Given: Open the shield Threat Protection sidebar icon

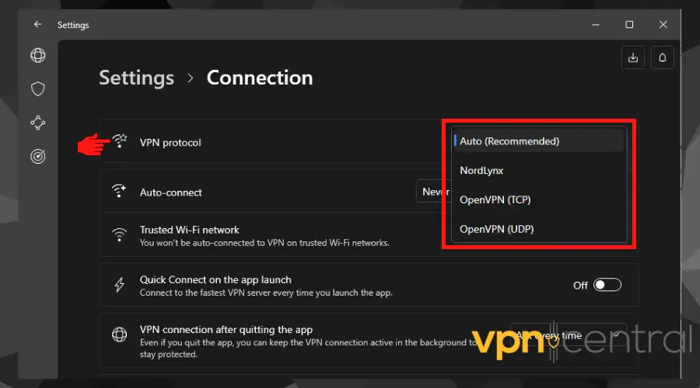Looking at the screenshot, I should 38,89.
